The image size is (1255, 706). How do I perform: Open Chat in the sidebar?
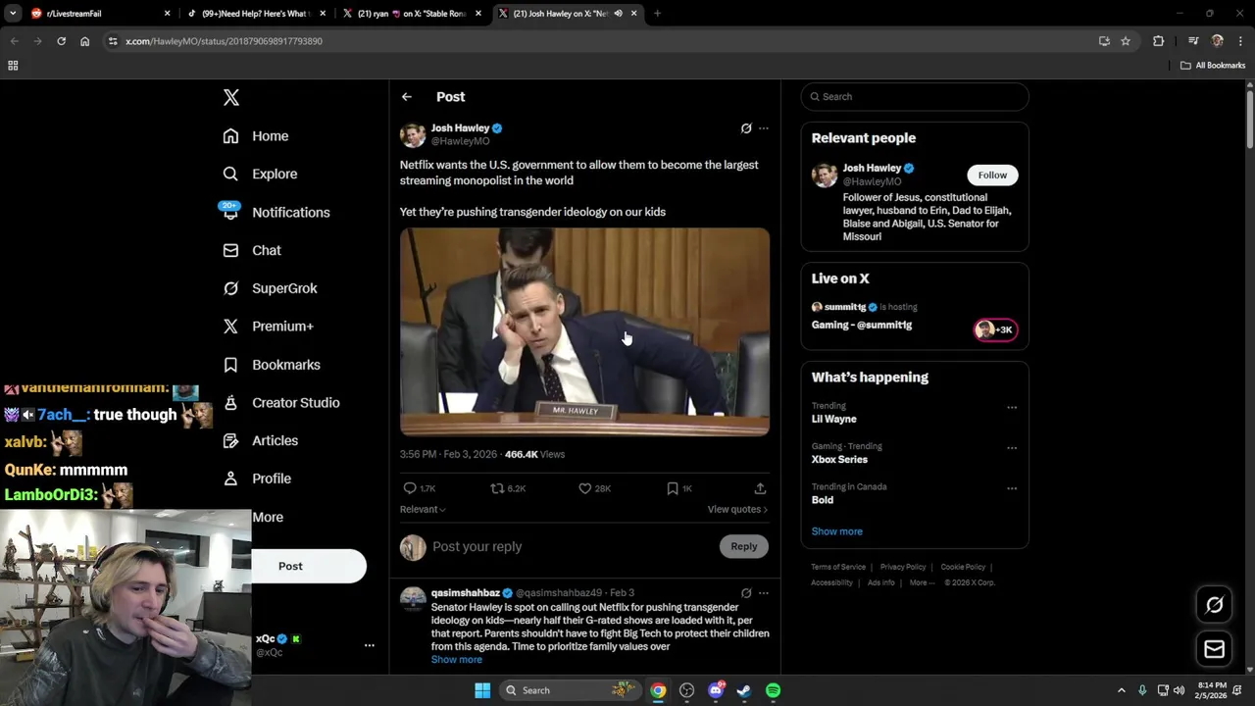[x=252, y=250]
